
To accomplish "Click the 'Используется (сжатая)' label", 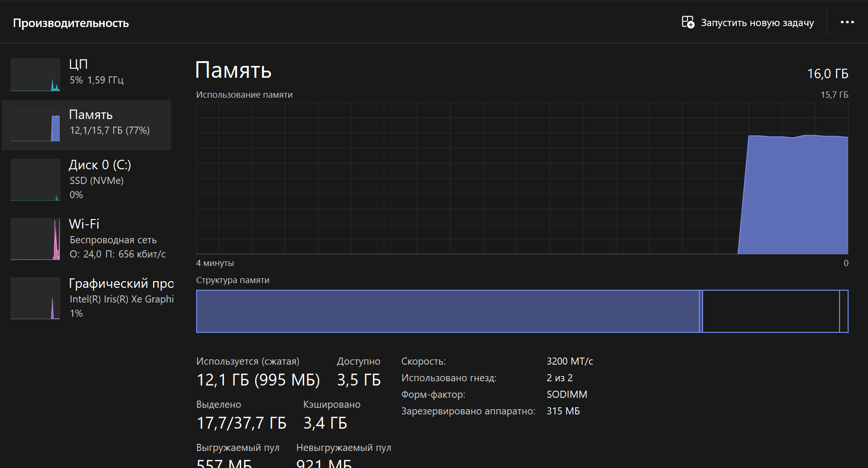I will tap(248, 361).
